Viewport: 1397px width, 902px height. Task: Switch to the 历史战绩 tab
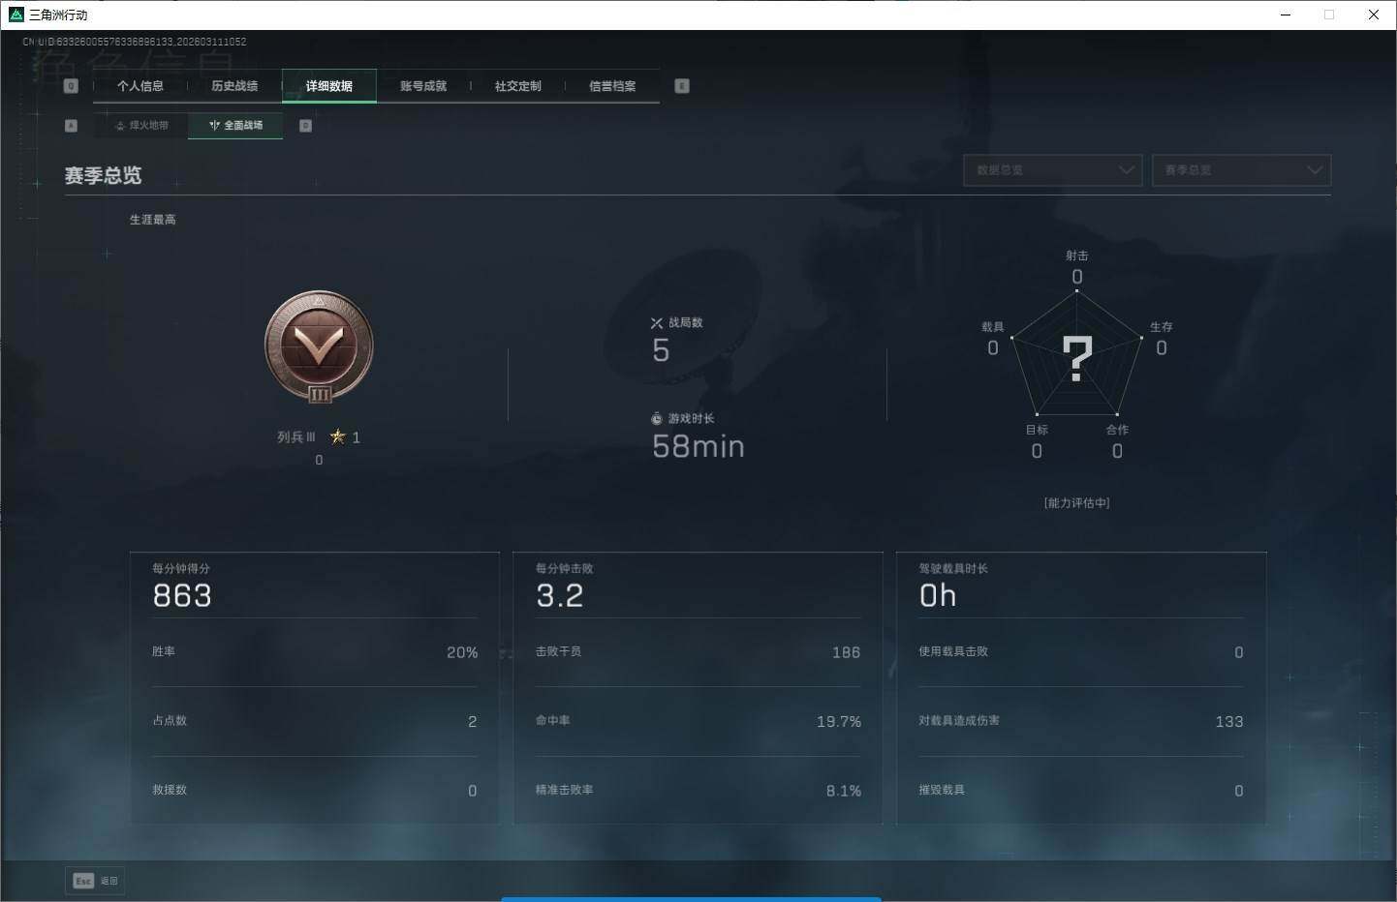[234, 86]
